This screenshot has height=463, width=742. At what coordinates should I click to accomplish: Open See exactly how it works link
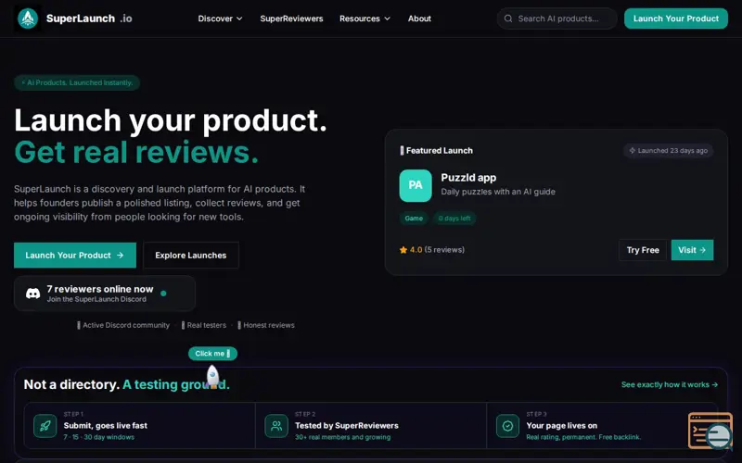669,384
